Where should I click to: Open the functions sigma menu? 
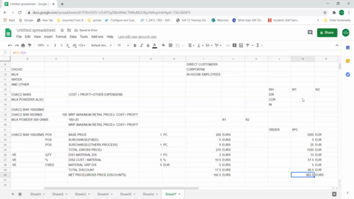258,45
